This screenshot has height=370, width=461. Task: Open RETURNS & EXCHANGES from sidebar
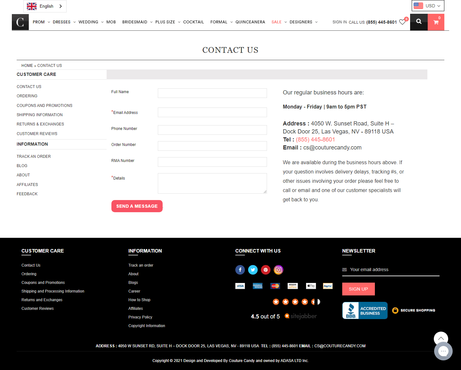[x=40, y=124]
